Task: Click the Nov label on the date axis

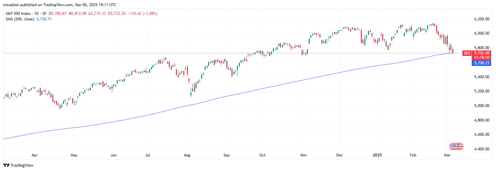Action: coord(304,155)
